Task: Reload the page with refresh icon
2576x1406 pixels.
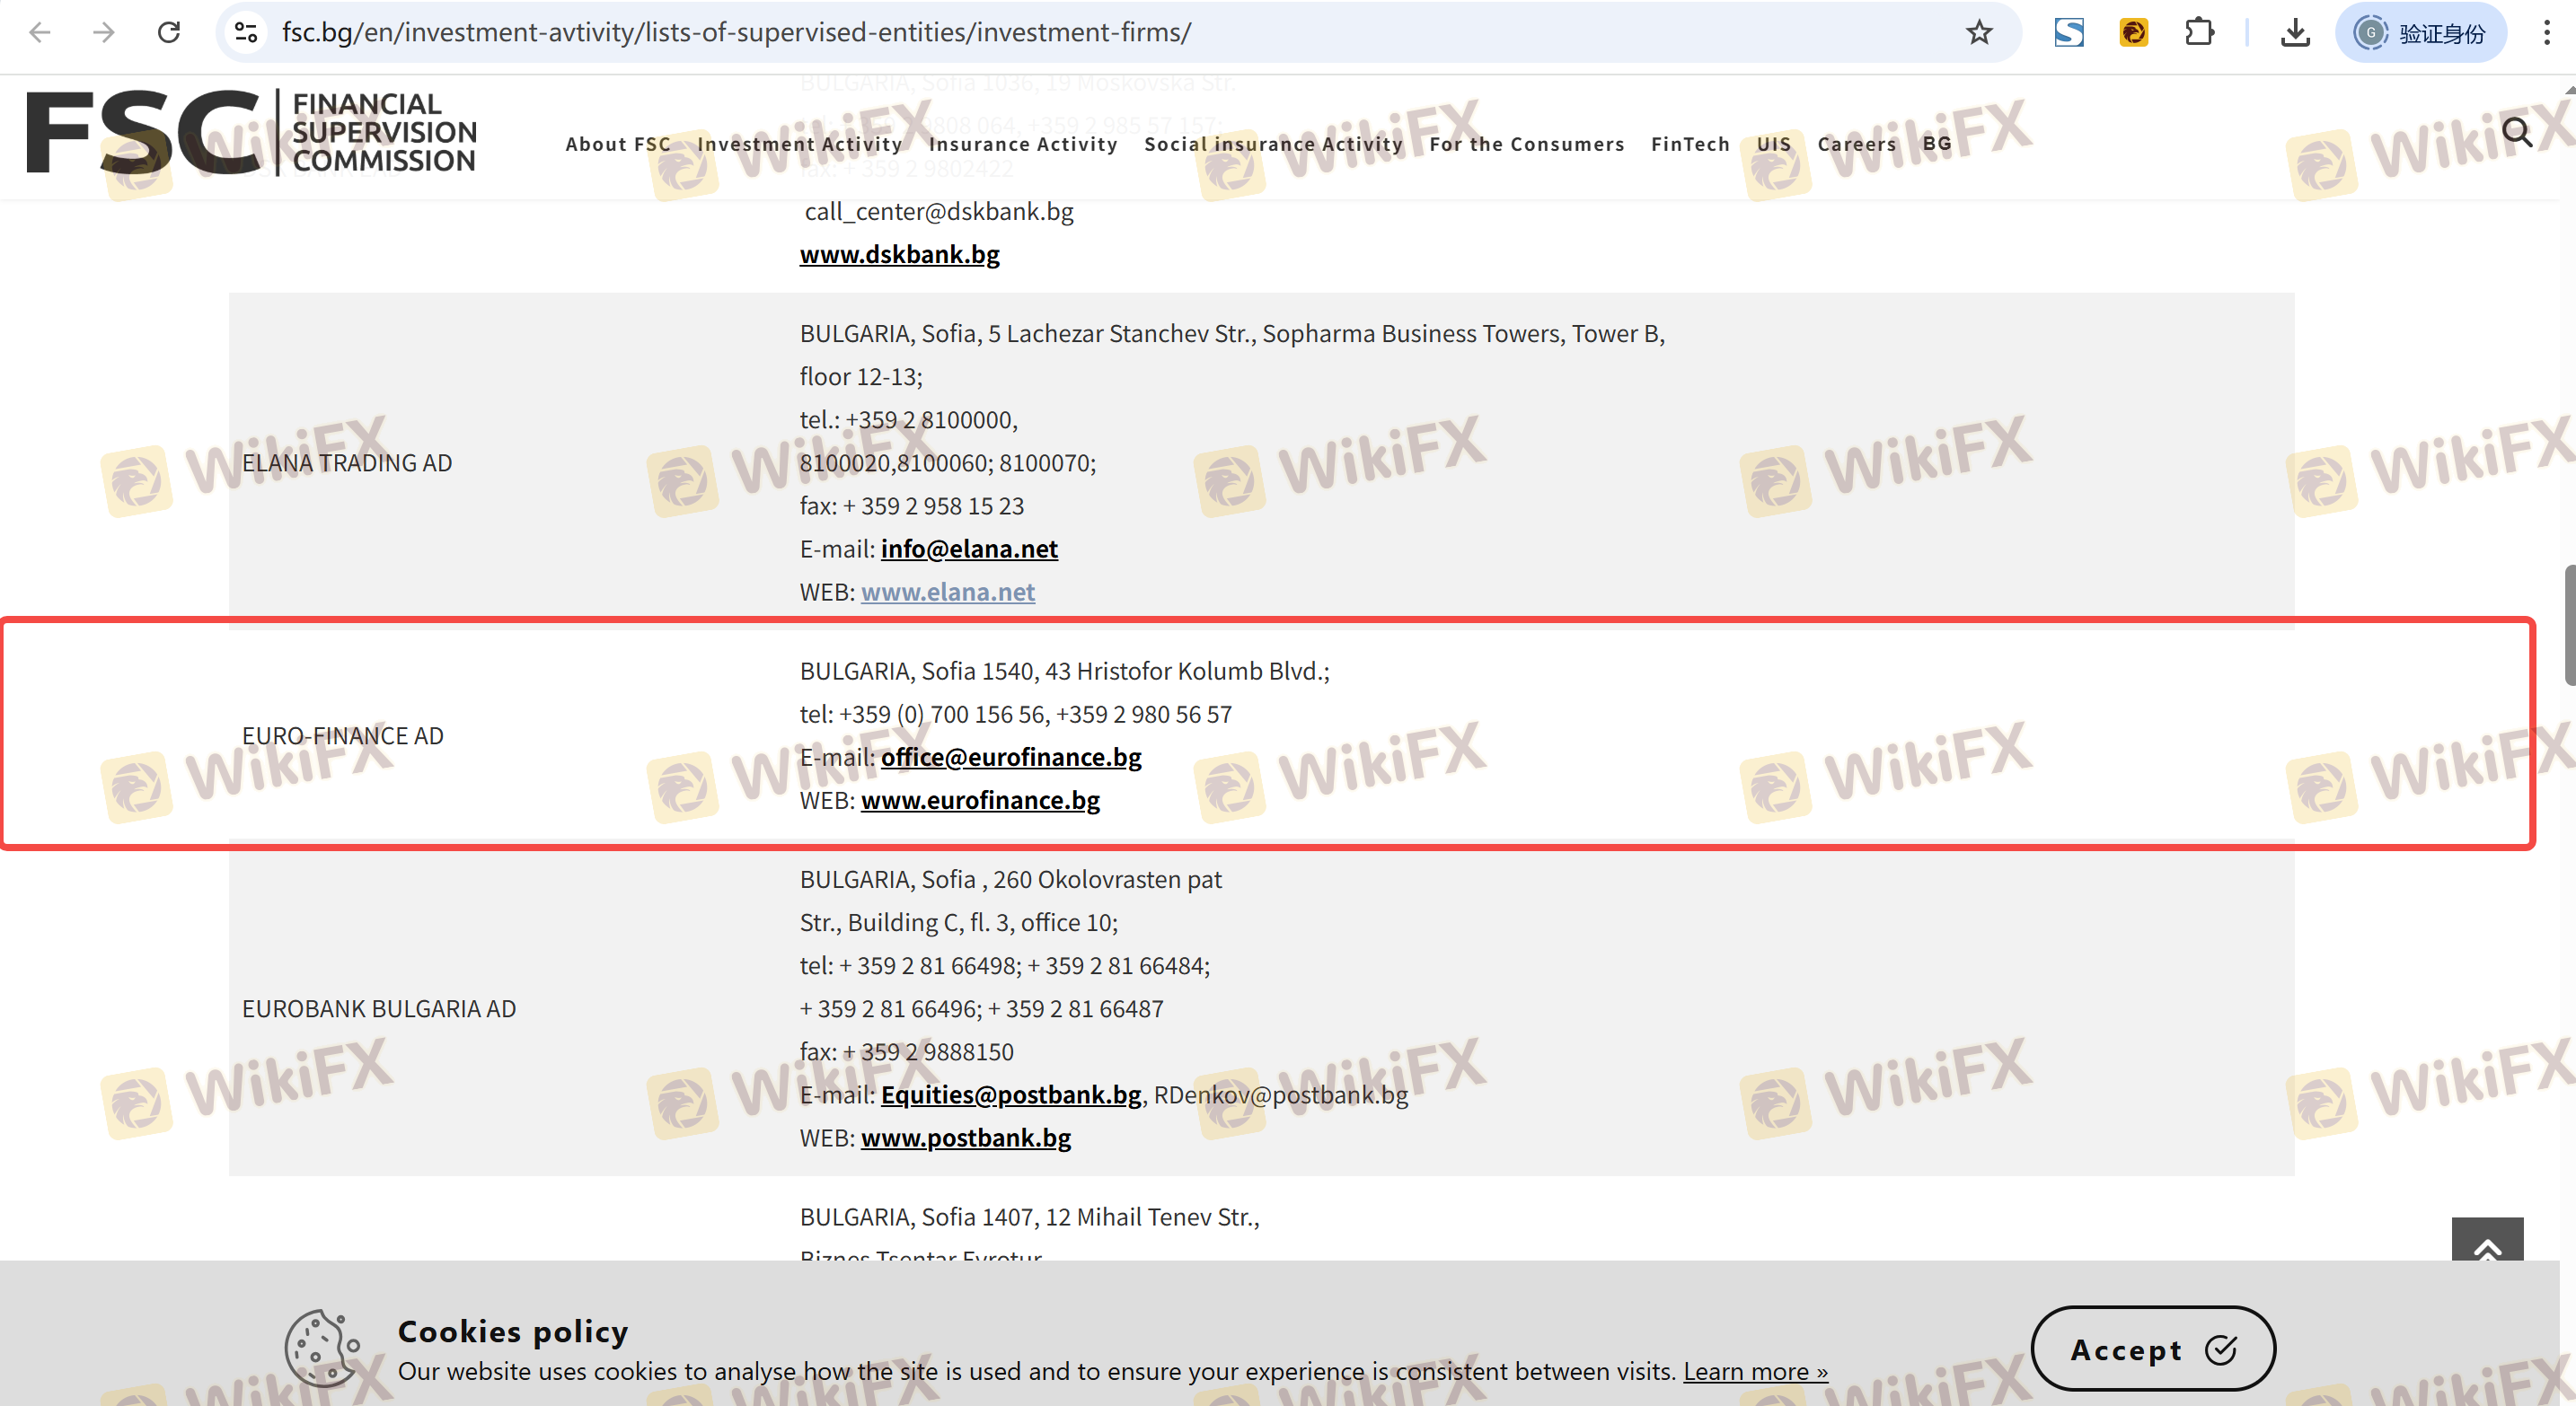Action: tap(169, 32)
